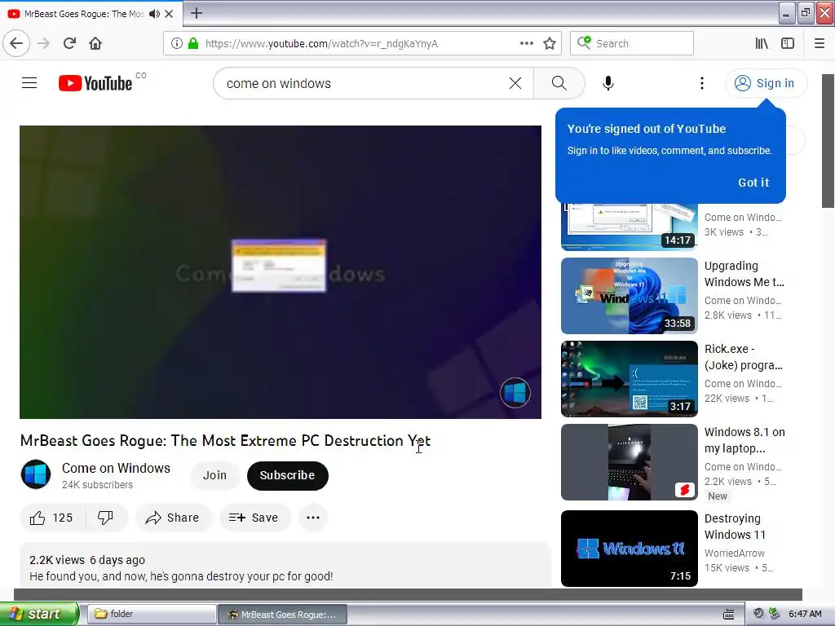835x626 pixels.
Task: Open the Firefox hamburger menu
Action: [x=820, y=43]
